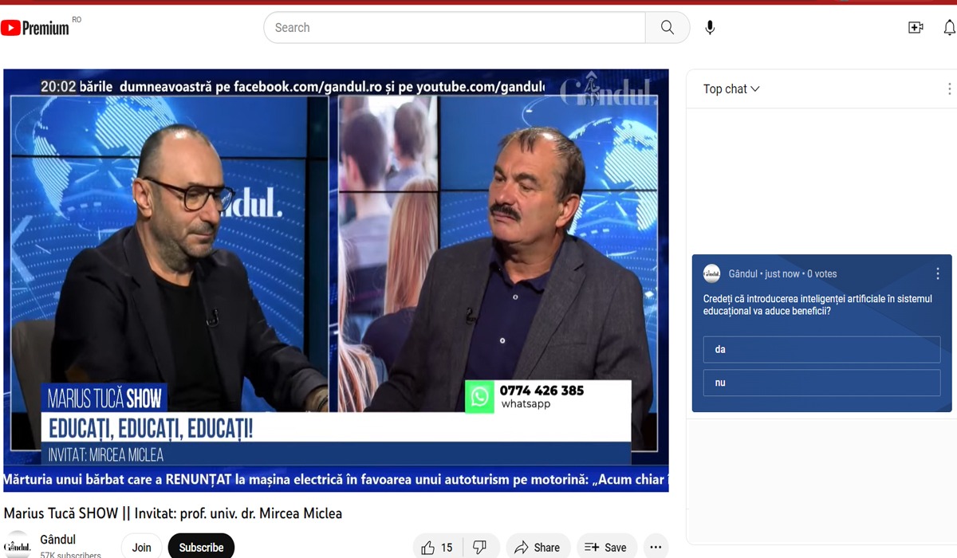Open the Create video camera icon
Viewport: 957px width, 558px height.
[916, 28]
